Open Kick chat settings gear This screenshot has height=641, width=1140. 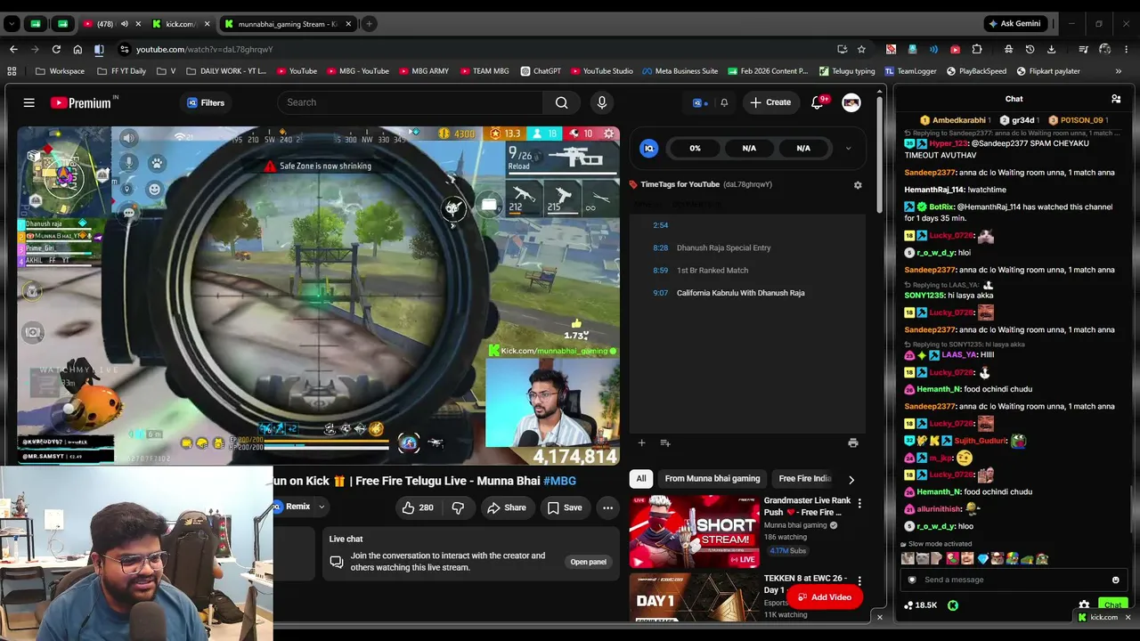click(x=1084, y=605)
